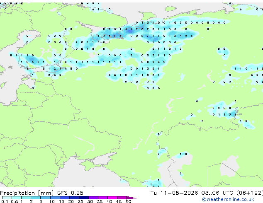
Task: Choose the 10–15 mm legend color box
Action: pyautogui.click(x=55, y=198)
